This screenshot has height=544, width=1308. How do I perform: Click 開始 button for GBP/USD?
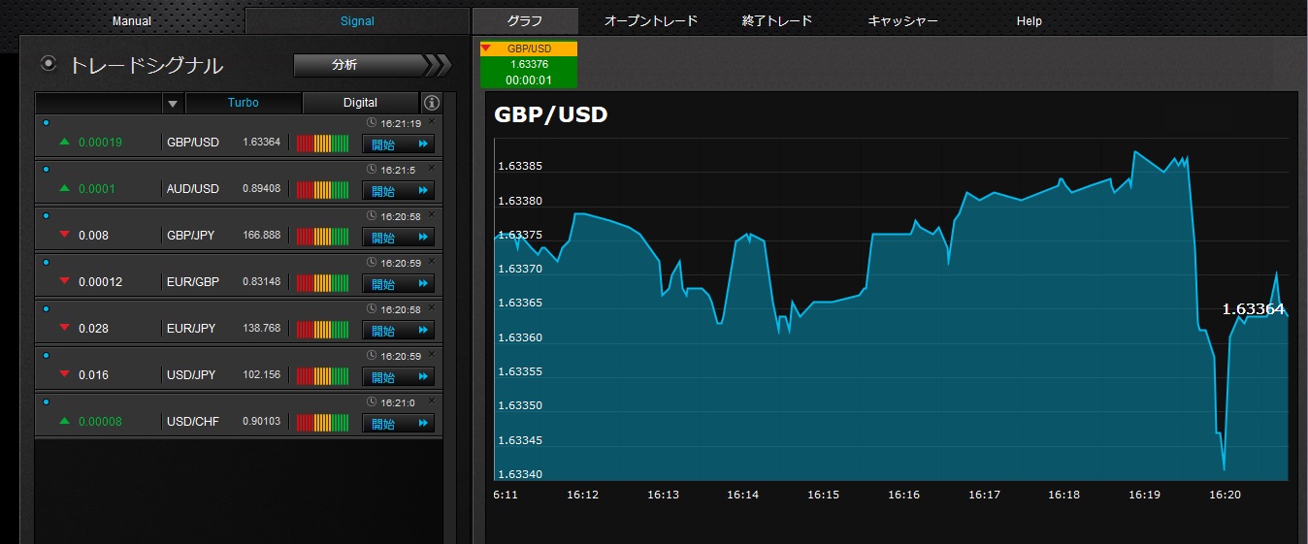pyautogui.click(x=398, y=144)
